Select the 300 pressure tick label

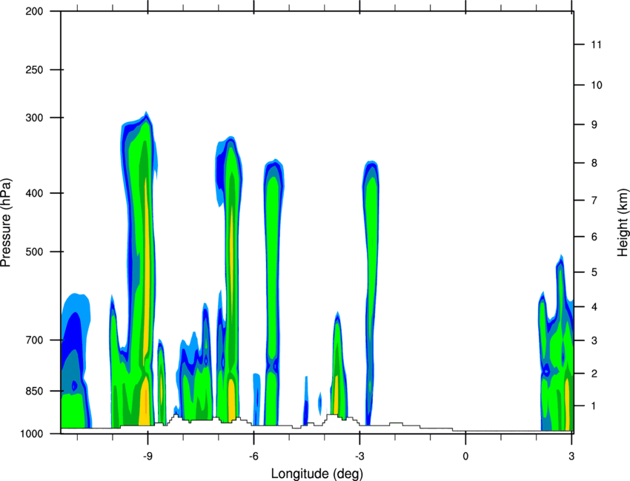(x=34, y=118)
